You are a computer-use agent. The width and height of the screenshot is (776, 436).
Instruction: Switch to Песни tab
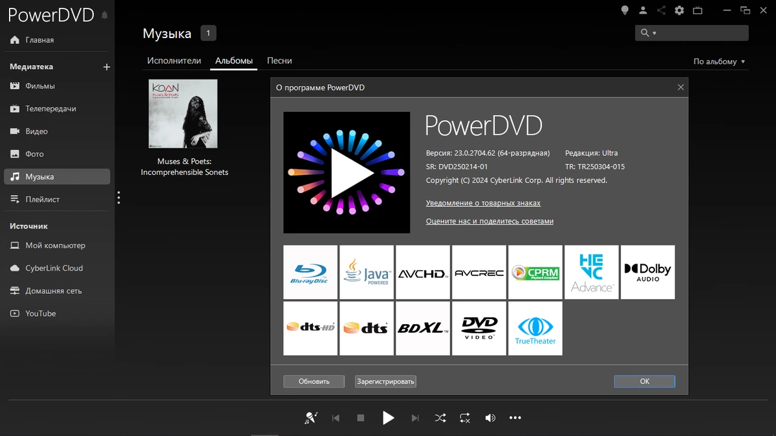click(279, 61)
